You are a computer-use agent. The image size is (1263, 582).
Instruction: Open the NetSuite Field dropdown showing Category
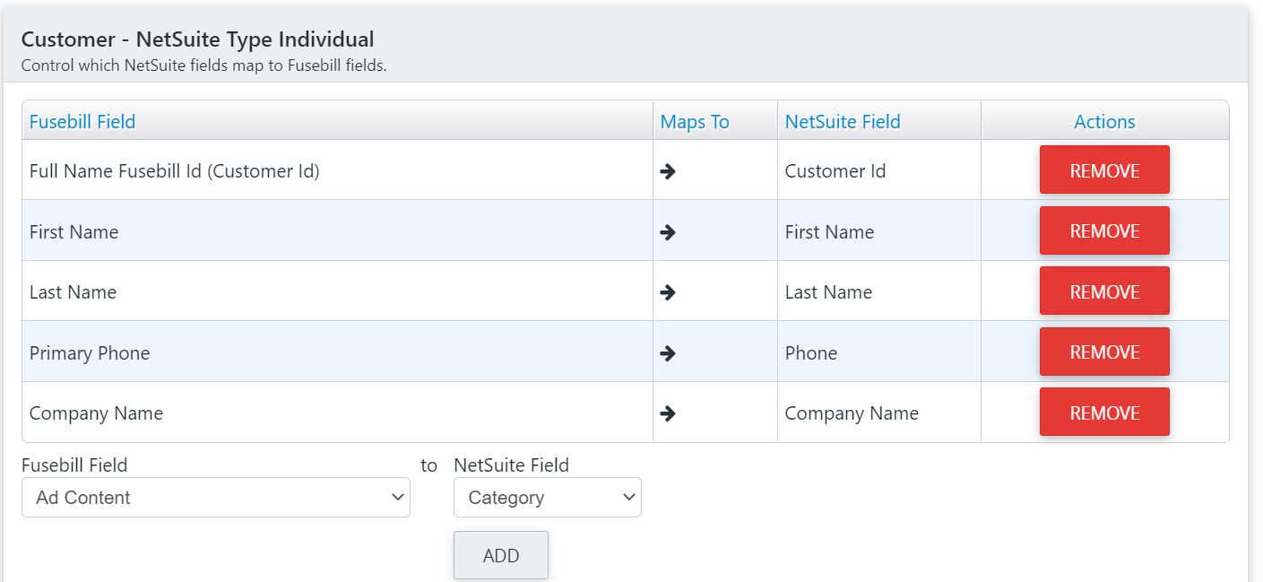click(548, 498)
